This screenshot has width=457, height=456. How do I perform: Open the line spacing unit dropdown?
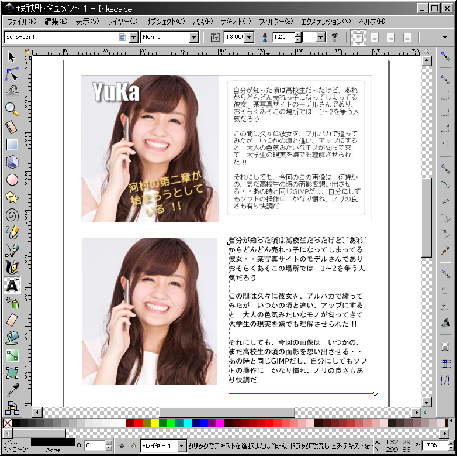tap(321, 37)
